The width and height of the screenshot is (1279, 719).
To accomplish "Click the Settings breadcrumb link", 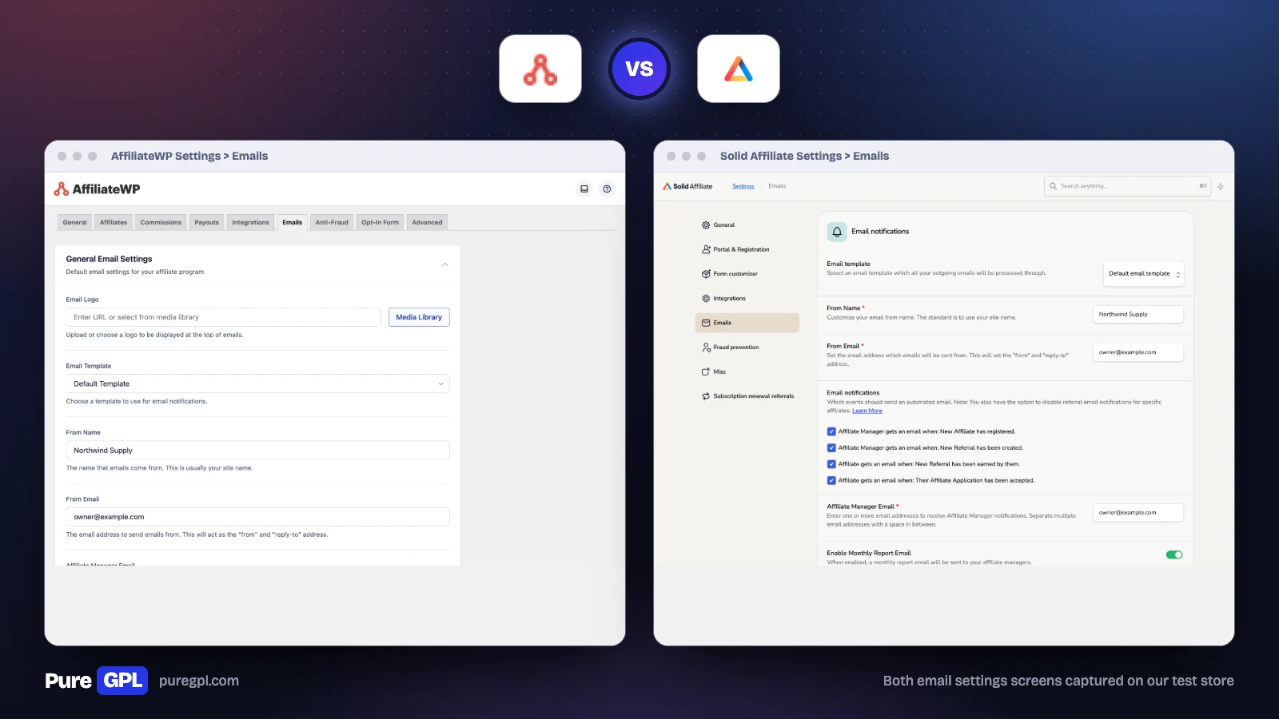I will click(743, 186).
